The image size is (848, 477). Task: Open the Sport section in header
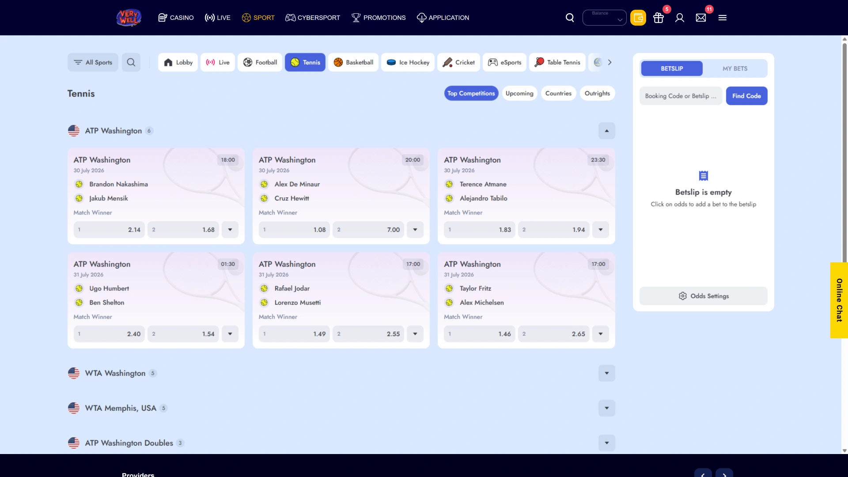tap(258, 18)
